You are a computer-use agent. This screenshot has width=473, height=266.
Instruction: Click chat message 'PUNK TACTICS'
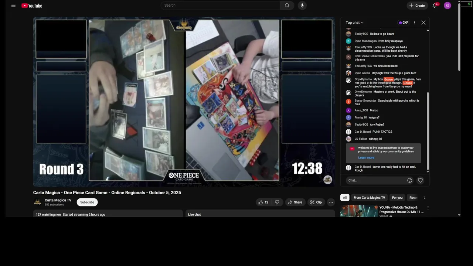[x=382, y=132]
